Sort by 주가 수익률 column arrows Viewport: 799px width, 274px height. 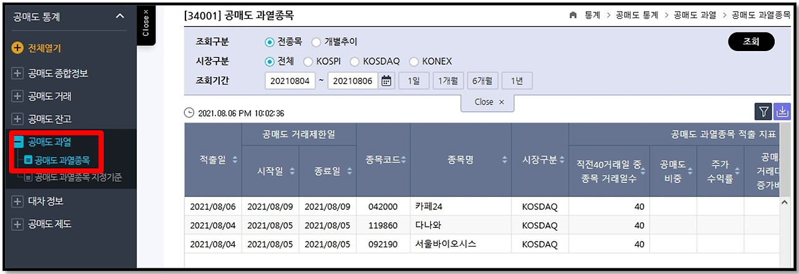pyautogui.click(x=737, y=171)
